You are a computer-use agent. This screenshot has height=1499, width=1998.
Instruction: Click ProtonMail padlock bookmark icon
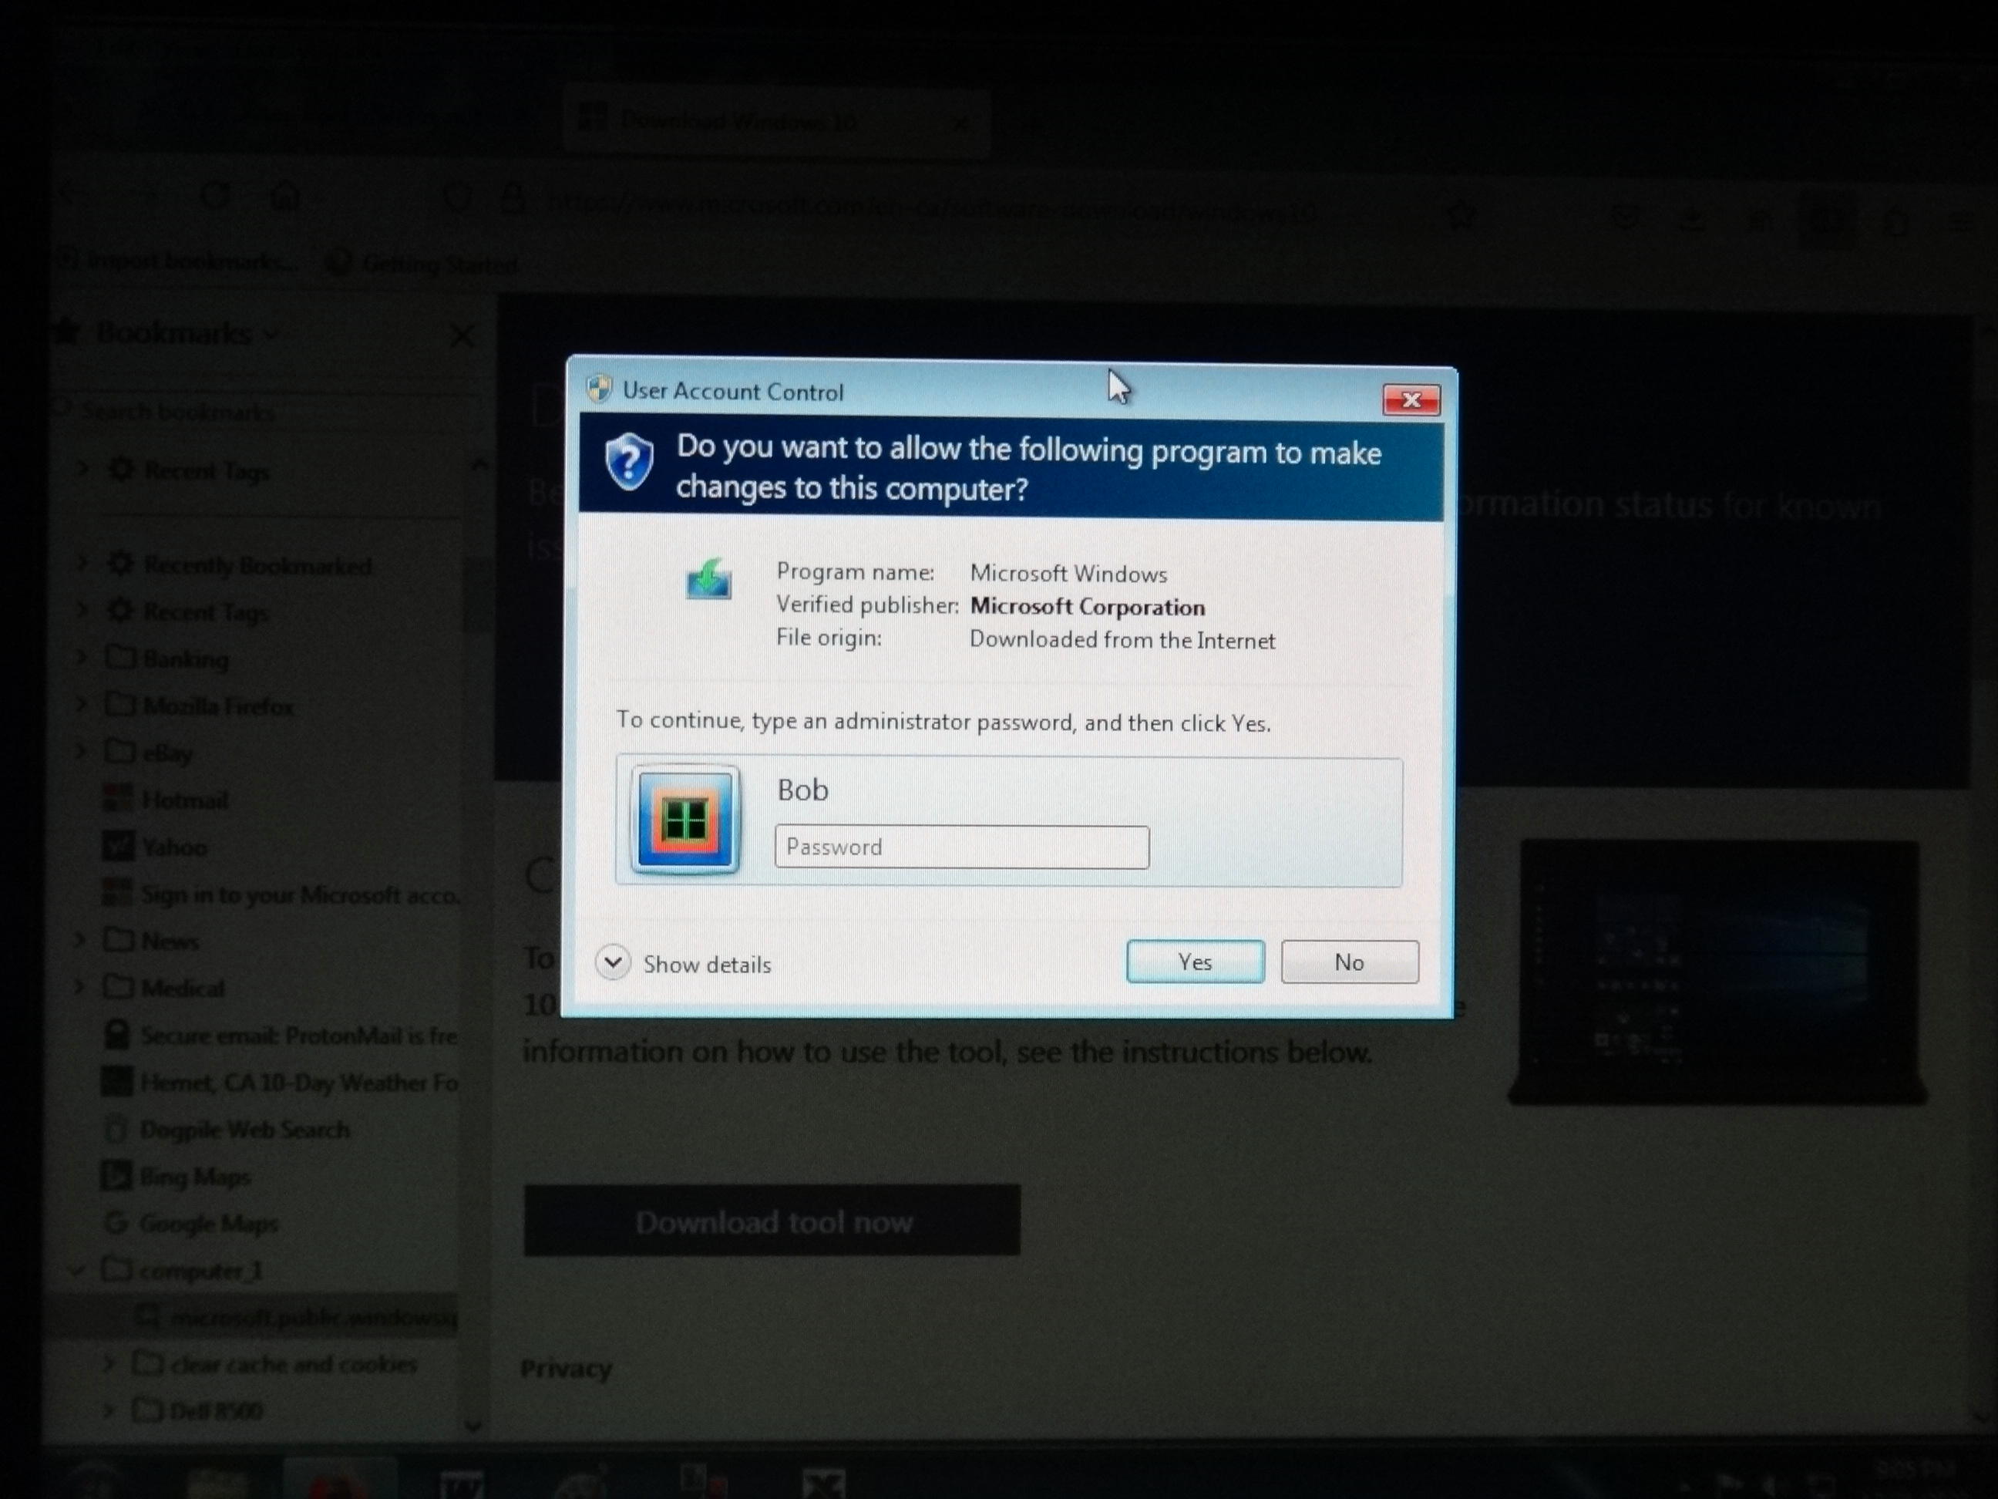coord(116,1035)
